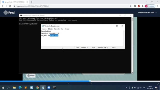Click the Notepad title bar icon
The width and height of the screenshot is (160, 90).
43,26
